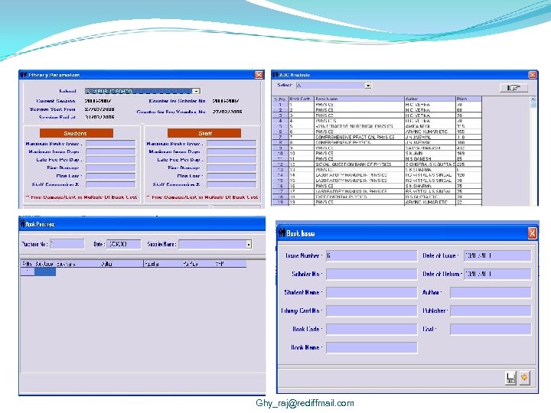
Task: Open the Supplier Name dropdown in Book Purchase
Action: click(x=249, y=244)
